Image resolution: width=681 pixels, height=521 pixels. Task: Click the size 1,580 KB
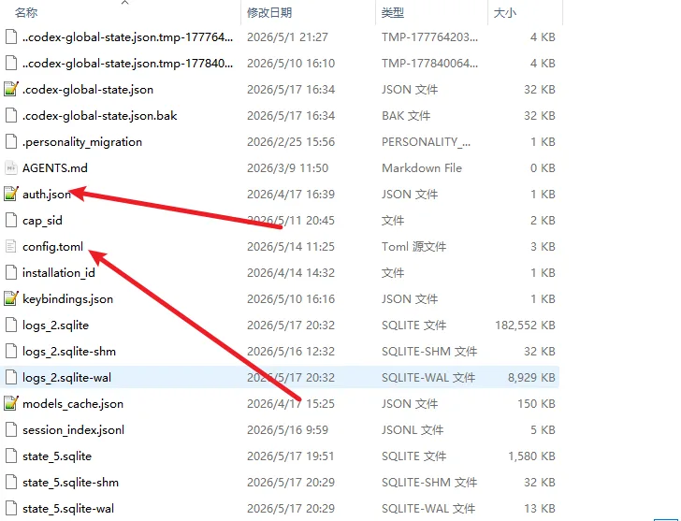(531, 456)
